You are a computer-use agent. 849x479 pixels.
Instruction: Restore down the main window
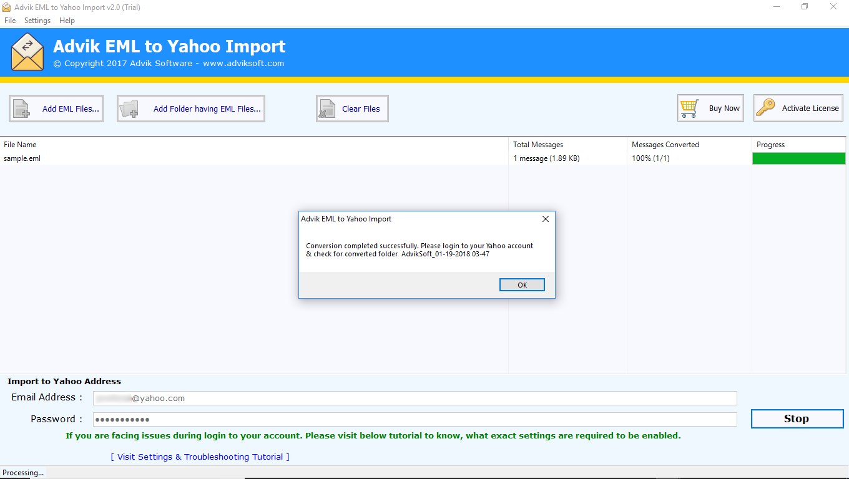click(805, 7)
